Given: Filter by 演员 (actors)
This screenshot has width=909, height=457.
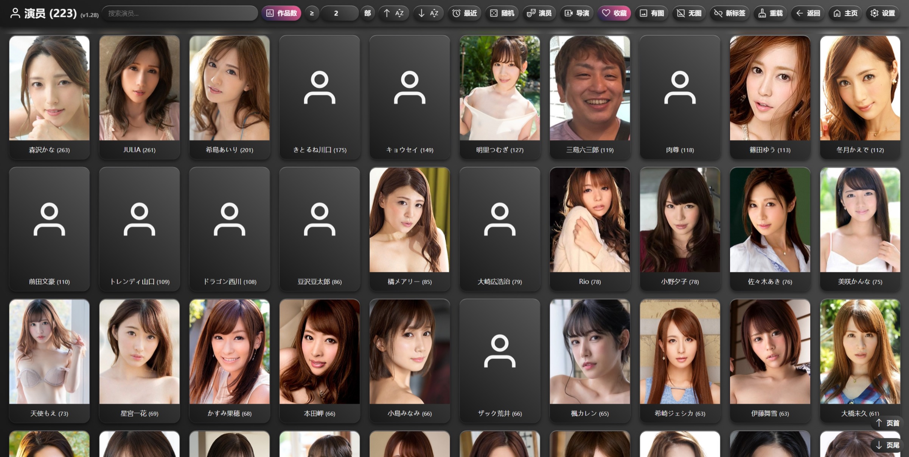Looking at the screenshot, I should (x=539, y=13).
